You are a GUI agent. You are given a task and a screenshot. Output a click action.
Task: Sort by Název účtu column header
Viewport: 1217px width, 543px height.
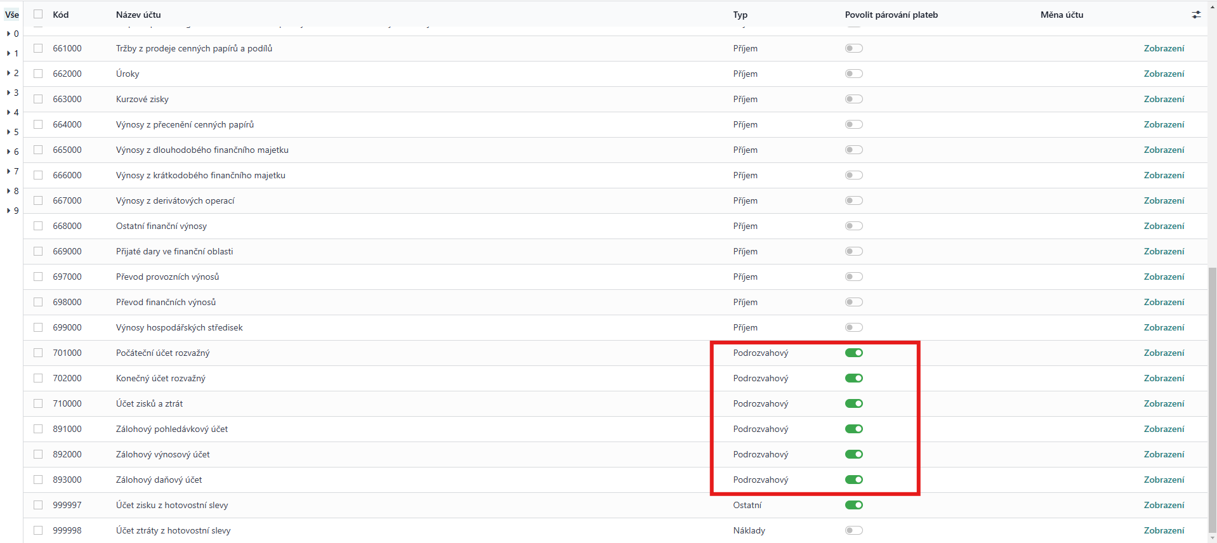click(x=138, y=15)
